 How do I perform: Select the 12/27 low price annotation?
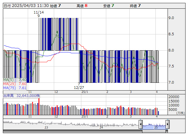(x=79, y=86)
